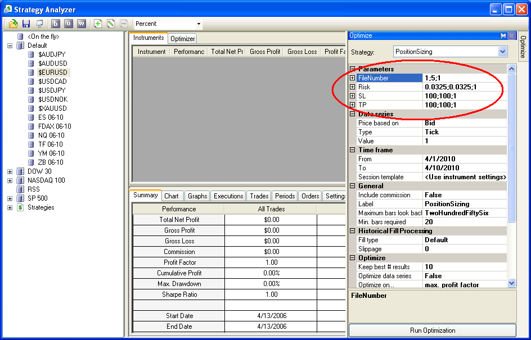531x340 pixels.
Task: Click the edit page pencil icon
Action: click(111, 24)
